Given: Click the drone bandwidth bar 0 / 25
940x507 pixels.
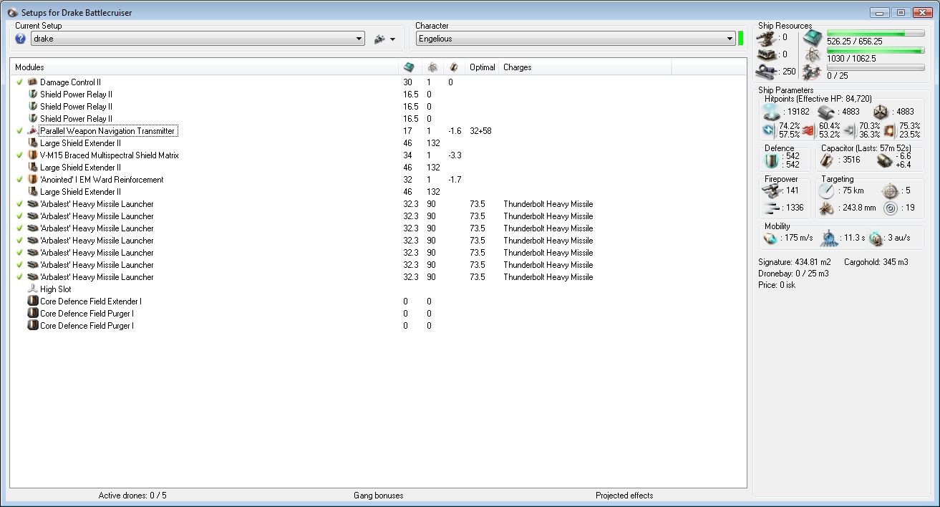Looking at the screenshot, I should coord(874,68).
